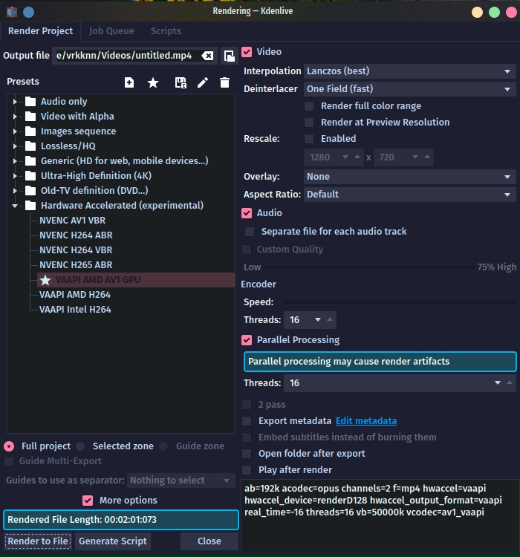Select the NVENC AV1 VBR preset
The height and width of the screenshot is (557, 520).
pos(73,221)
